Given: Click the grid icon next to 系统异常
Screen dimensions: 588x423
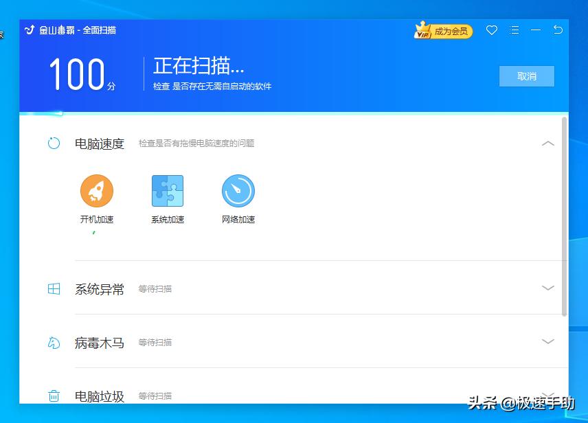Looking at the screenshot, I should click(x=54, y=288).
